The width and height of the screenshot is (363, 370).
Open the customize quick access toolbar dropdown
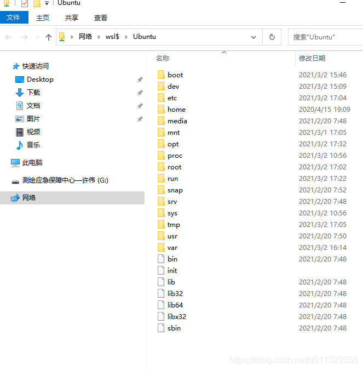[47, 3]
